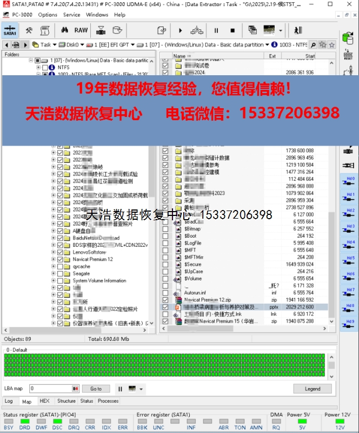
Task: Click the crossed tools utilities icon
Action: tap(29, 30)
